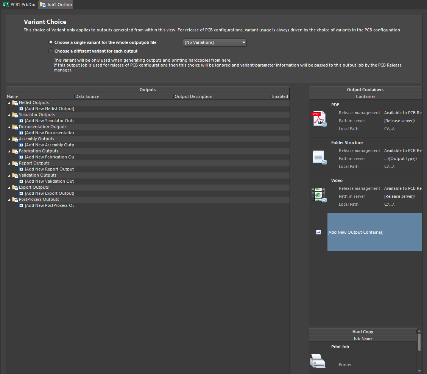
Task: Choose a different variant for each output
Action: (51, 51)
